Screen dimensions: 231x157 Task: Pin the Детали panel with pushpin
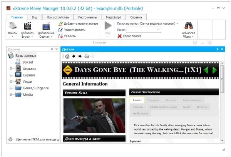[x=217, y=49]
